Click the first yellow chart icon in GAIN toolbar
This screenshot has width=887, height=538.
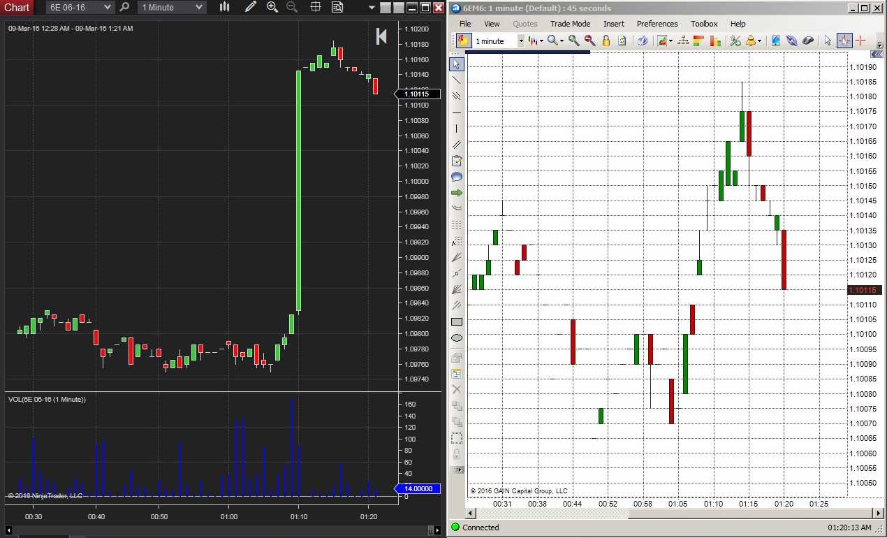(464, 41)
